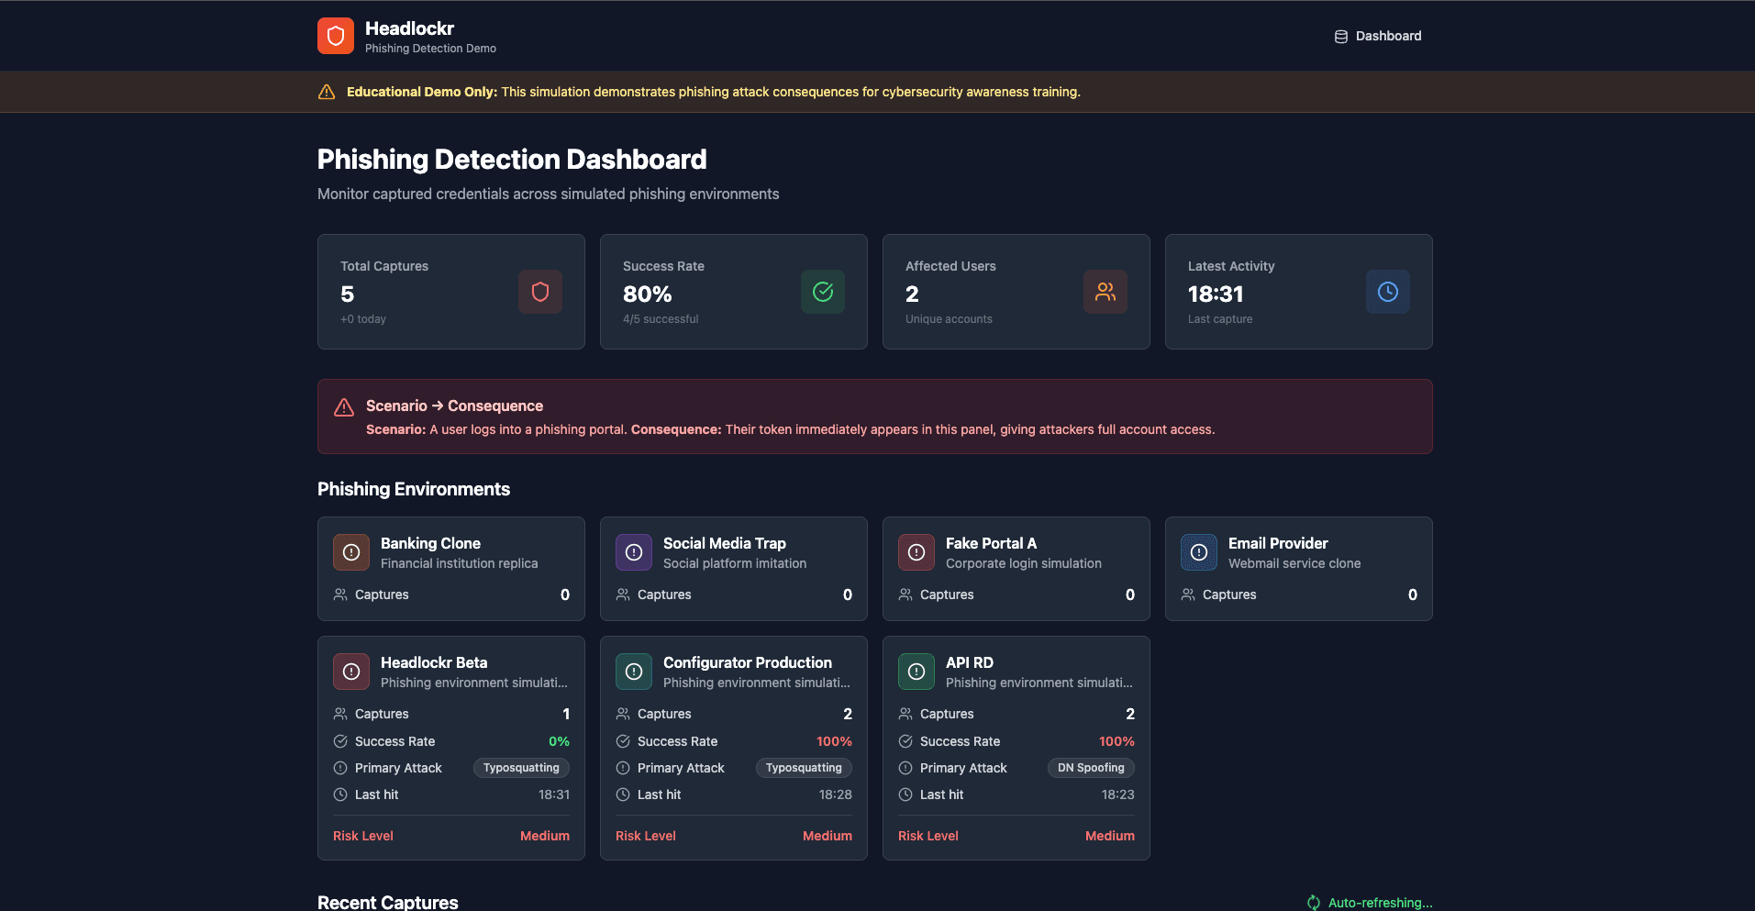The image size is (1755, 911).
Task: Open the Social Media Trap card title
Action: [x=724, y=543]
